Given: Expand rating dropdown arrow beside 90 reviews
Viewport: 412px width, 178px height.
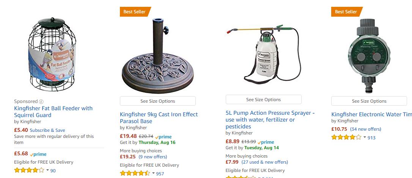Looking at the screenshot, I should [x=47, y=170].
